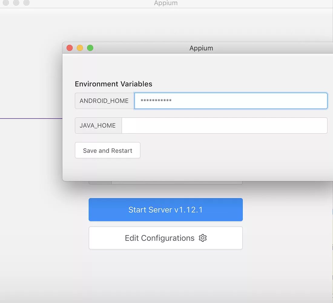Click the JAVA_HOME label

98,125
